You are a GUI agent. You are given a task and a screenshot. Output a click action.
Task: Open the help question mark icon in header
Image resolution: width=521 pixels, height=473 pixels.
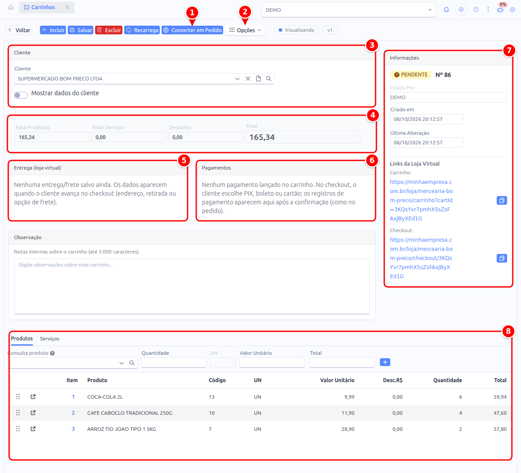[476, 10]
